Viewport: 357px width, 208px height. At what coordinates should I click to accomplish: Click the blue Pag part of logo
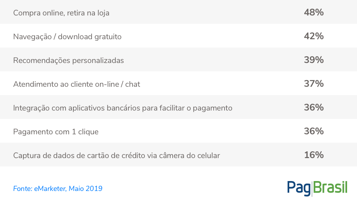[299, 189]
